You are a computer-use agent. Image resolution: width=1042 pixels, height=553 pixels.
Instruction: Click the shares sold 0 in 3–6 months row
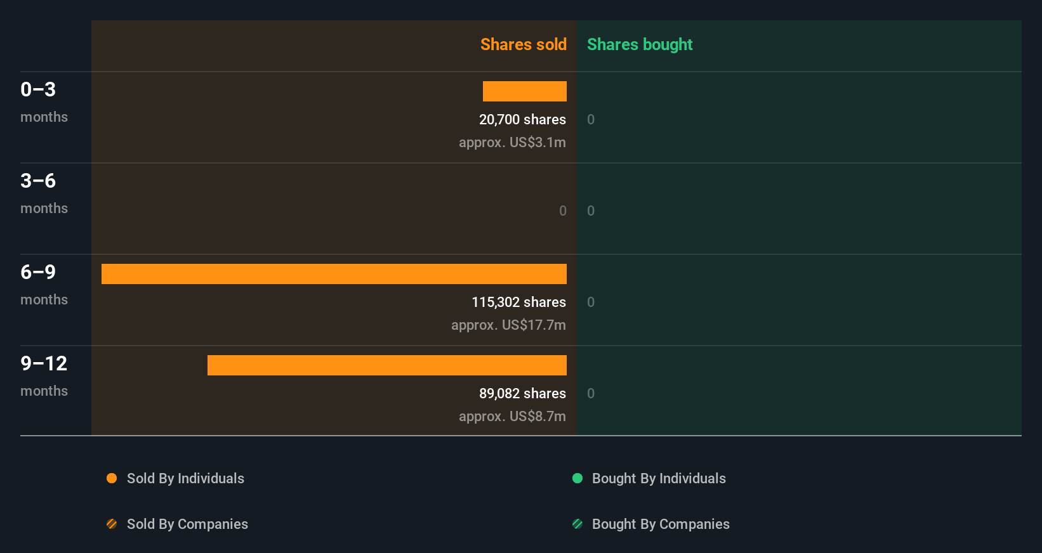[563, 211]
